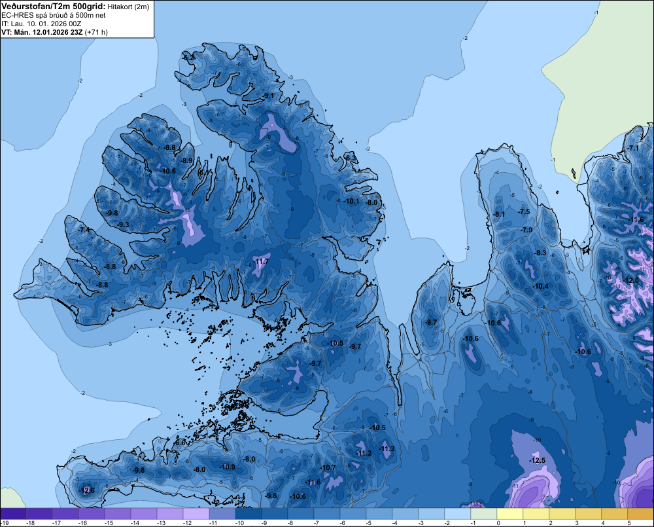
Task: Click the -10.9 temperature label
Action: (x=228, y=467)
